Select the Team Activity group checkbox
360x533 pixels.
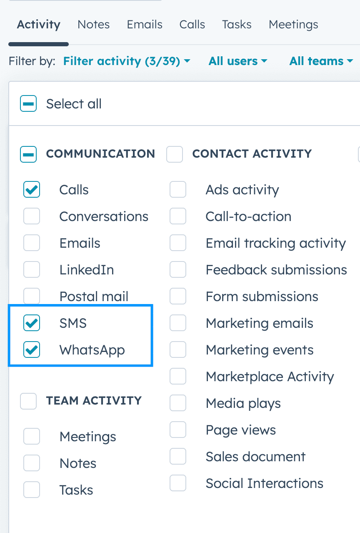point(28,401)
